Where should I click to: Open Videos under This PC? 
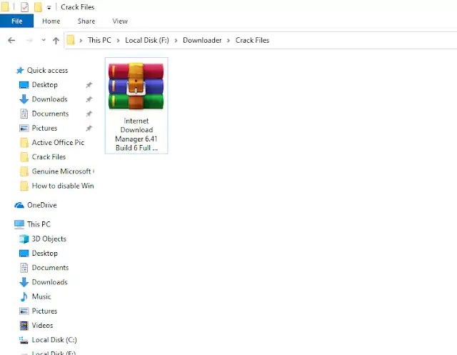[x=42, y=326]
